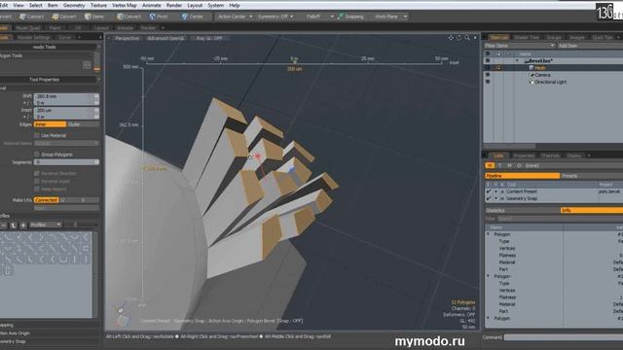The image size is (623, 350).
Task: Click the Advanced OpenGL viewport button
Action: tap(165, 38)
